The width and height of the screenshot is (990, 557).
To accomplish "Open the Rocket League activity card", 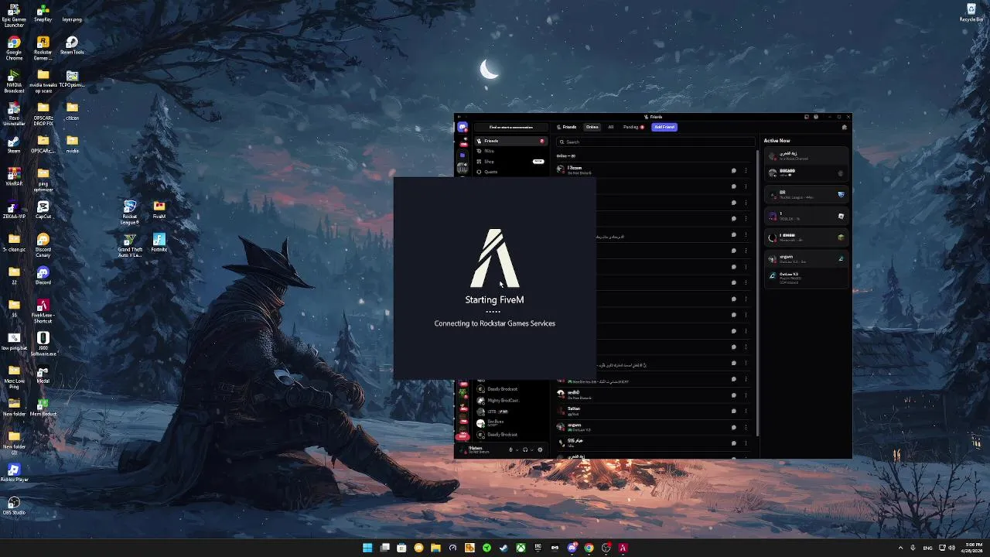I will pyautogui.click(x=807, y=194).
